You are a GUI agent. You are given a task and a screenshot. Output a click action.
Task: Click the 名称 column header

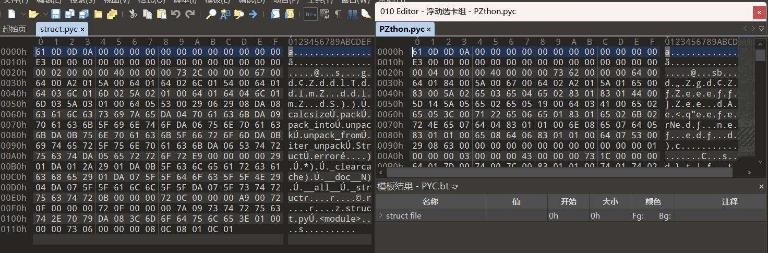430,202
